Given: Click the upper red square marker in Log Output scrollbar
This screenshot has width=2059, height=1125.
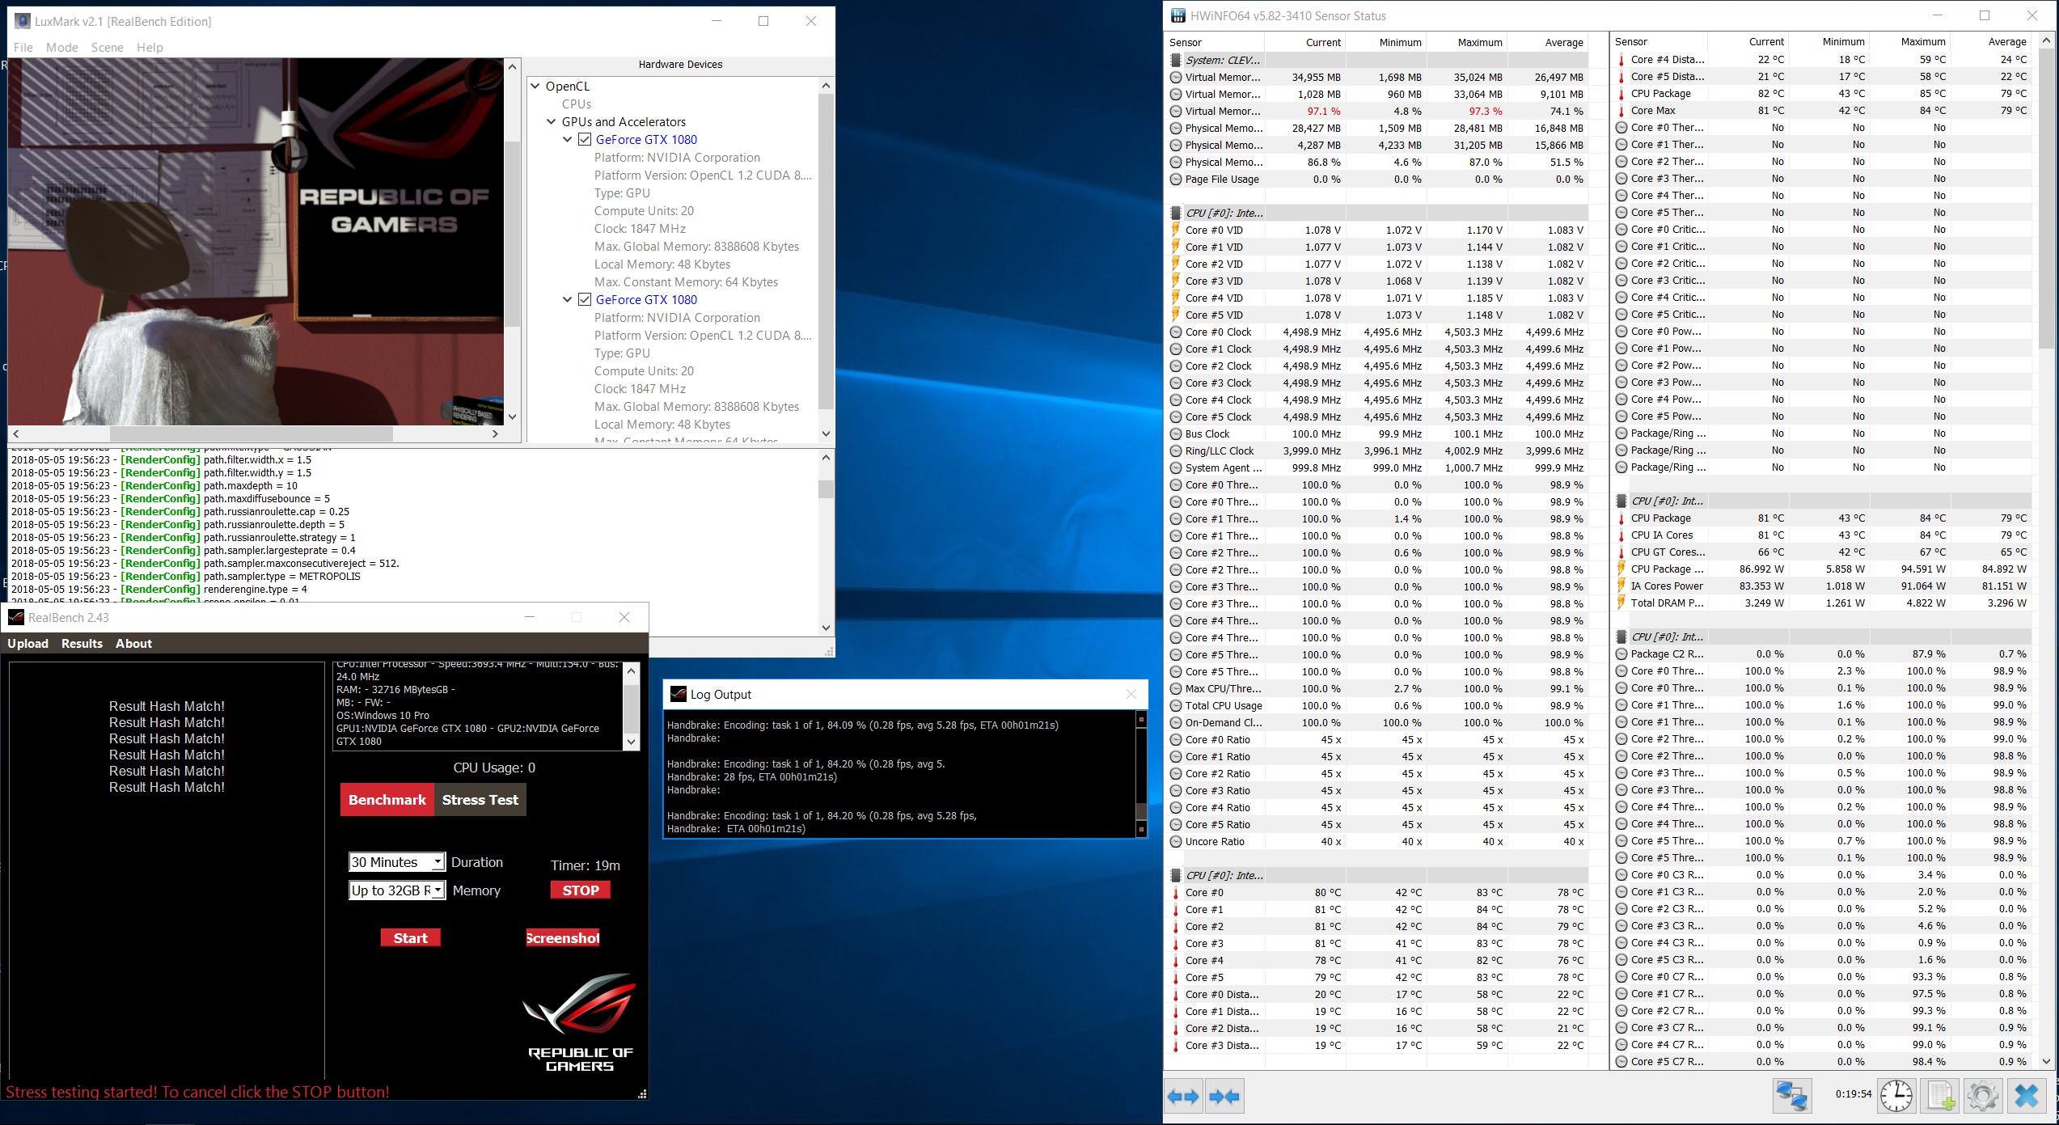Looking at the screenshot, I should coord(1141,719).
